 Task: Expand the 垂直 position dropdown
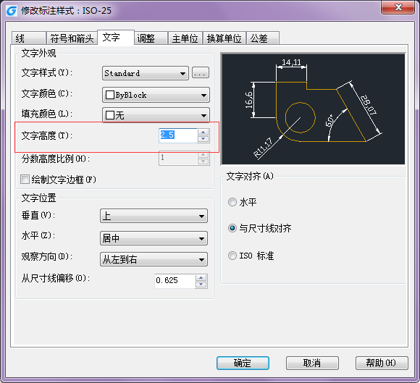[x=154, y=216]
